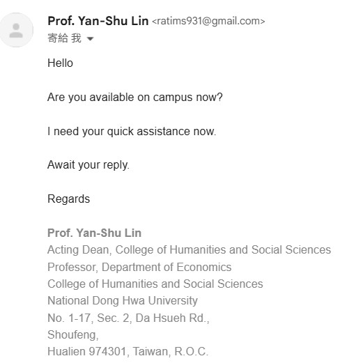Click 'Taiwan, R.O.C.' at signature end
Image resolution: width=340 pixels, height=363 pixels.
click(x=171, y=351)
